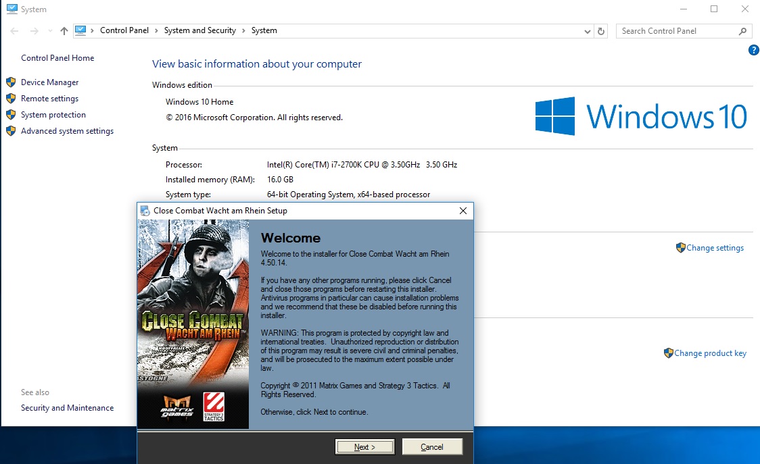
Task: Click the Windows 10 Home edition text
Action: point(199,102)
